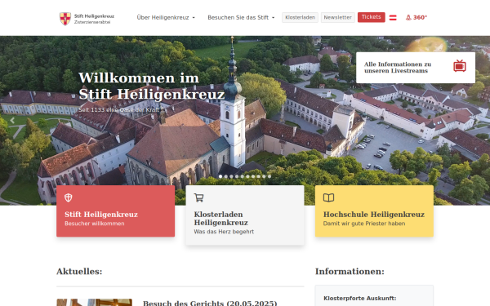Click the Klosterpforte Auskunft text
The image size is (490, 306).
click(x=360, y=298)
